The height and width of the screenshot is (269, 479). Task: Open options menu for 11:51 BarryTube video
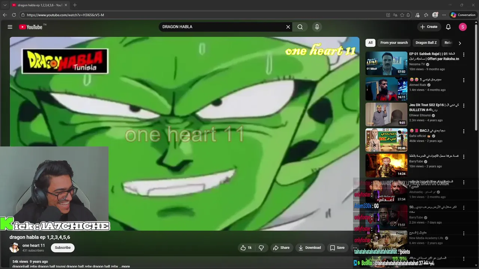click(x=464, y=207)
